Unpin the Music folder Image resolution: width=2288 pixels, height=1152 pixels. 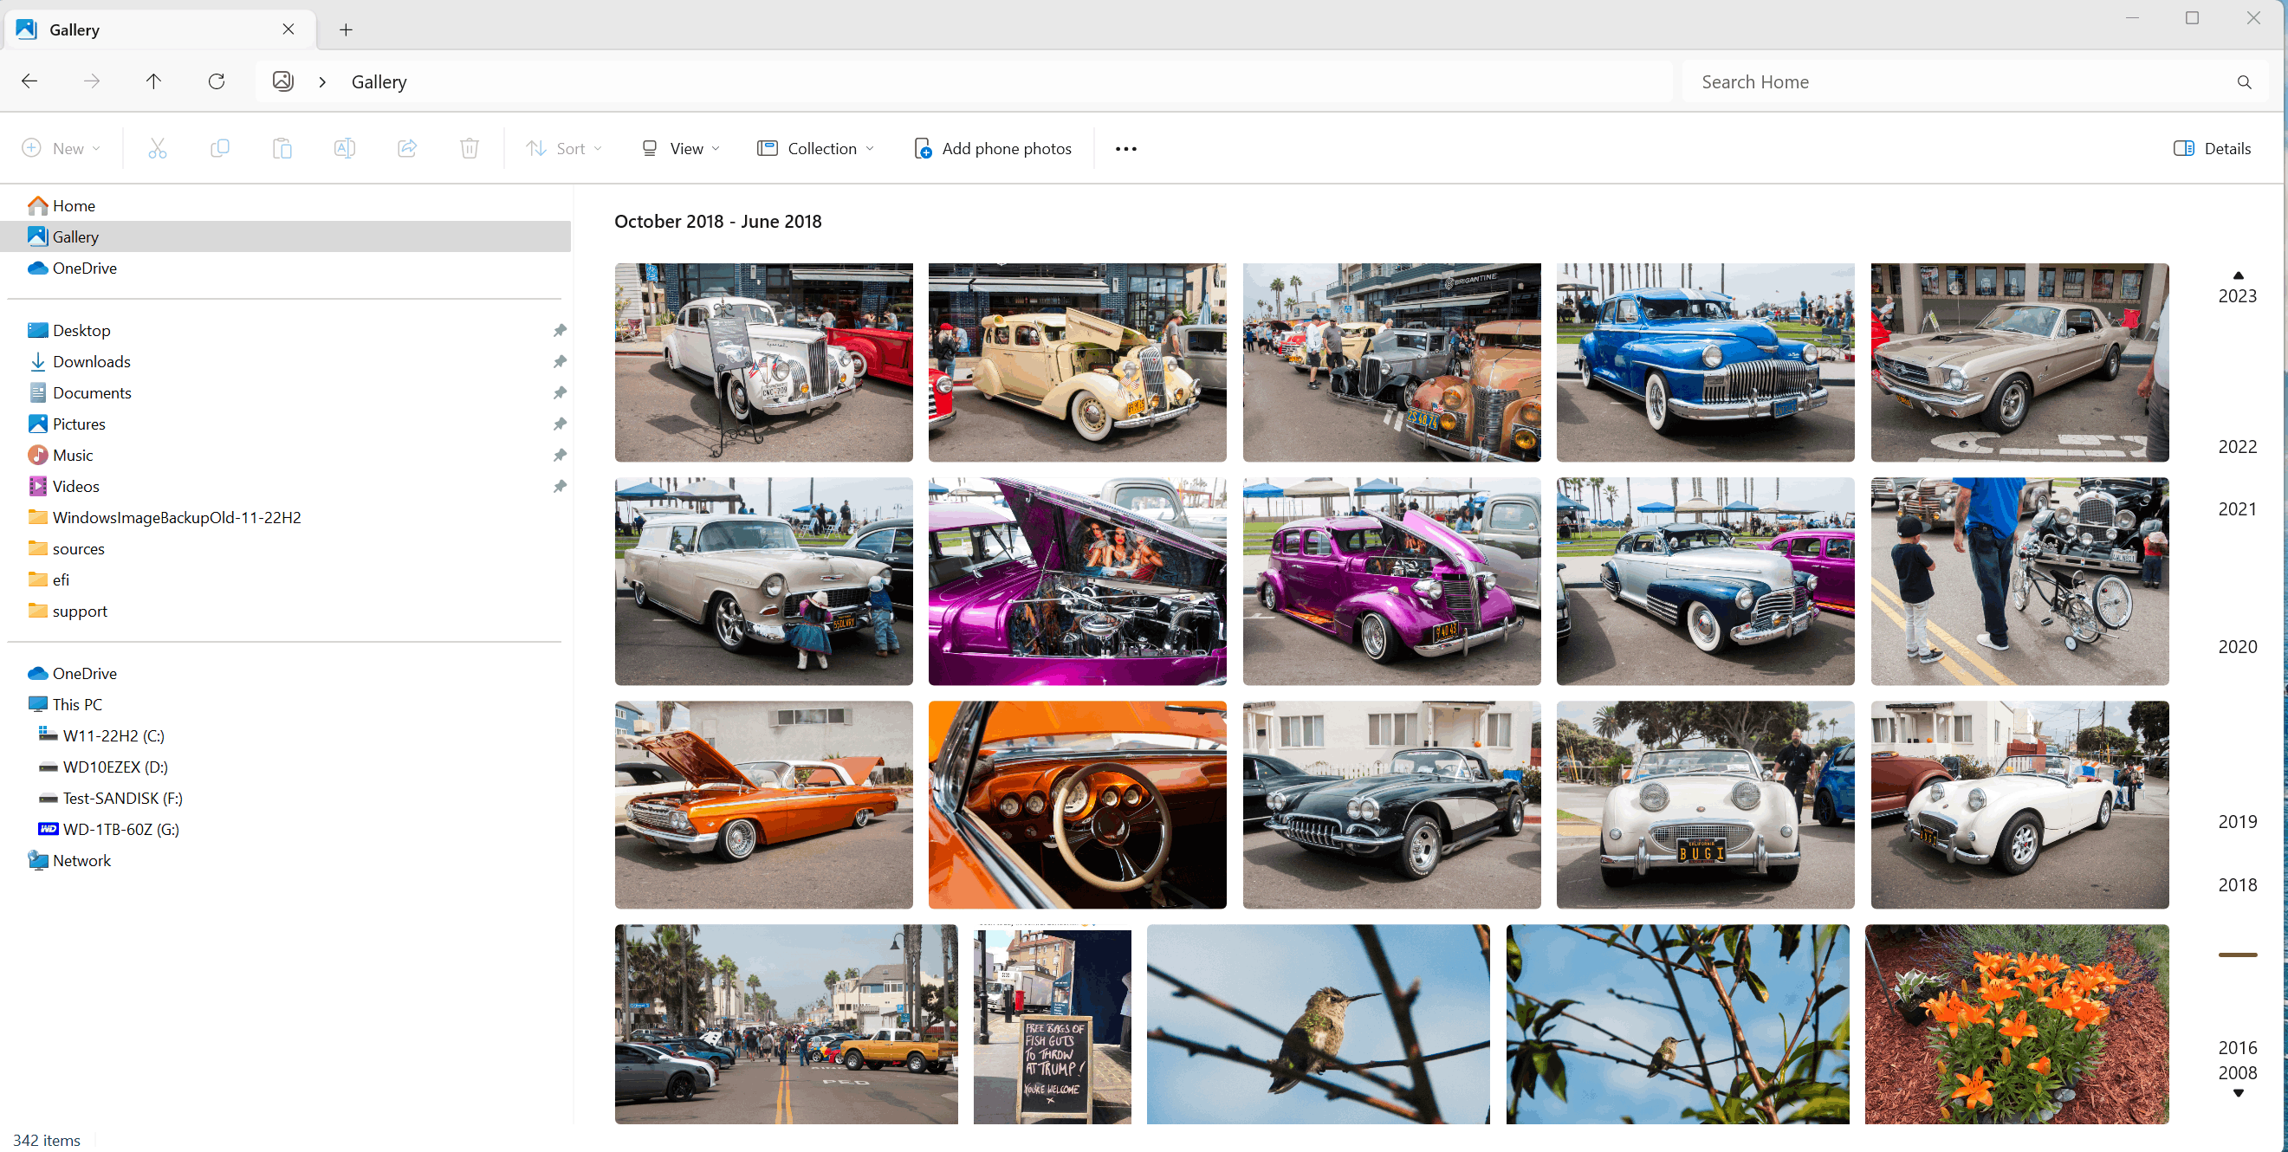[x=561, y=455]
